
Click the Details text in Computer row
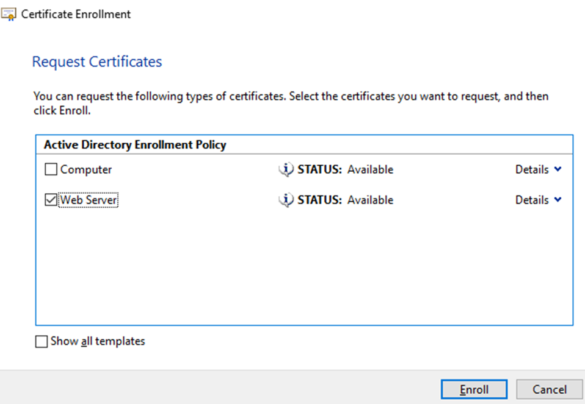(x=532, y=170)
